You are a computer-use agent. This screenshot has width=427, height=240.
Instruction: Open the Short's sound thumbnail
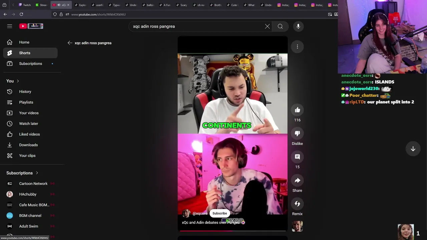click(x=297, y=226)
